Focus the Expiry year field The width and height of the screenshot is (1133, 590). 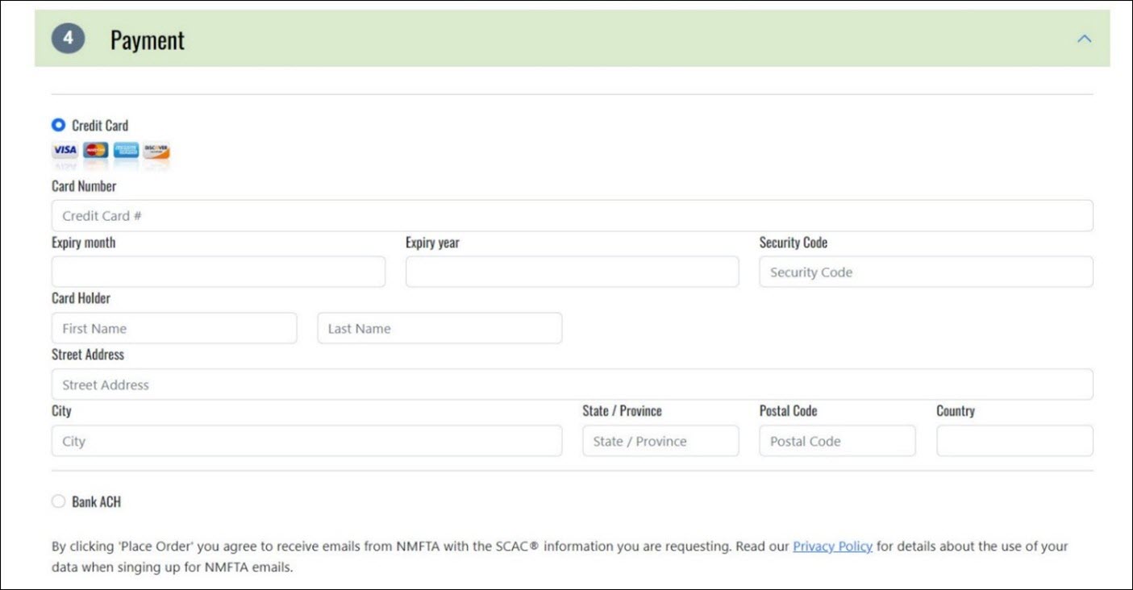(x=573, y=272)
